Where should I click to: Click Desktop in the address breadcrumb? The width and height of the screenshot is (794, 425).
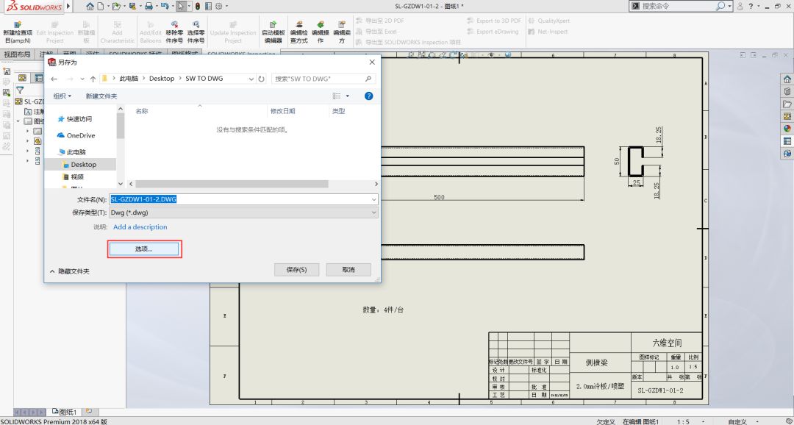click(162, 79)
